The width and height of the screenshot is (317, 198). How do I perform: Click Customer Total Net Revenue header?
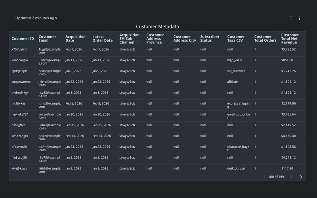pos(290,39)
